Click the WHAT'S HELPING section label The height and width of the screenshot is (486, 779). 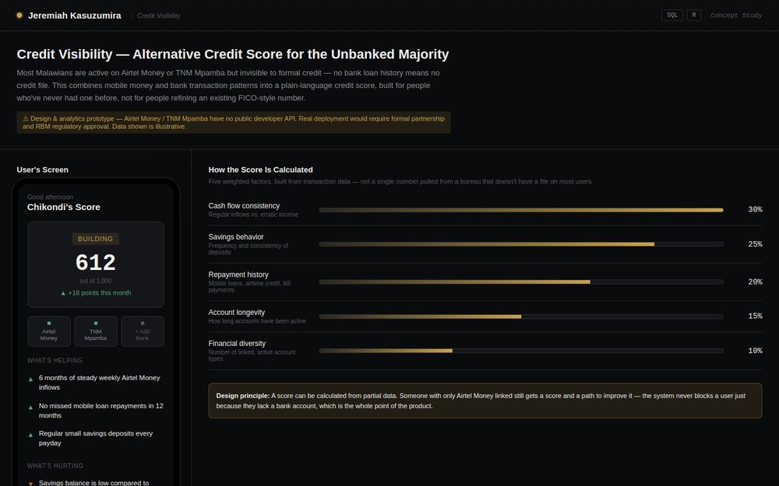55,361
